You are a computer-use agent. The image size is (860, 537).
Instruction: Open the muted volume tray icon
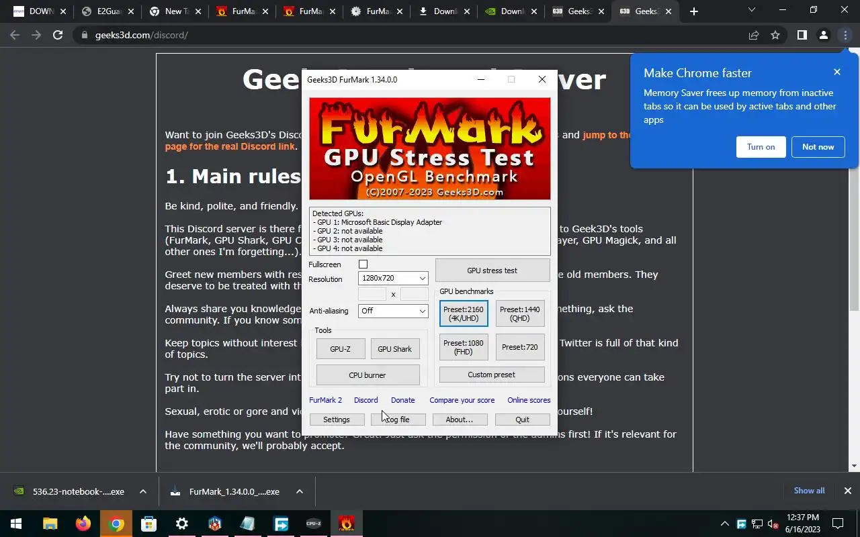point(773,524)
